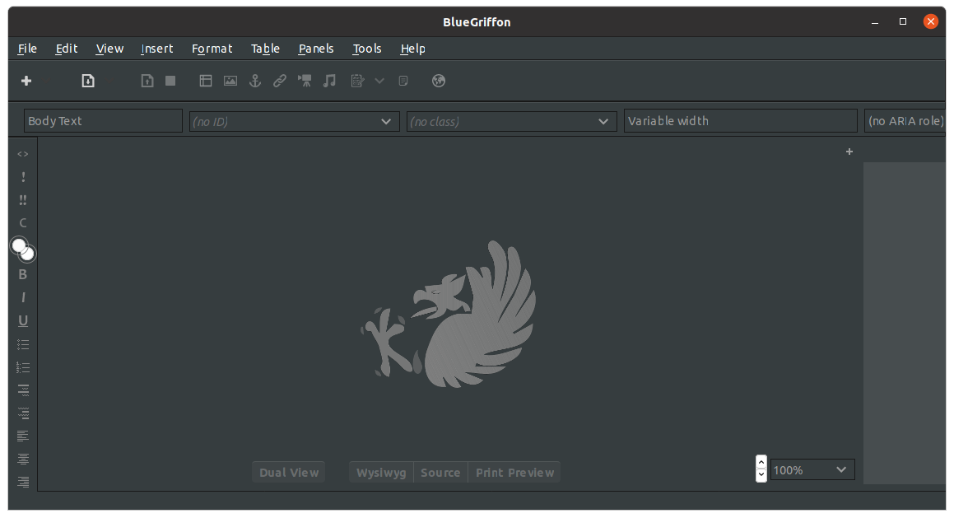Open the (no ID) dropdown
954x518 pixels.
[295, 122]
